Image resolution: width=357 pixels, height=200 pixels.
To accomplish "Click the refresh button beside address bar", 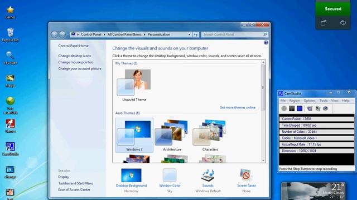I will (x=196, y=34).
